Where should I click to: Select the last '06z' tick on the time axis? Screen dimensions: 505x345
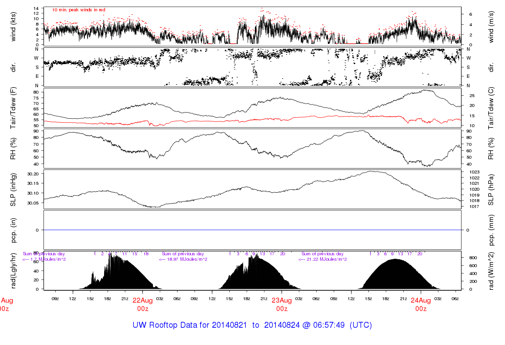point(455,299)
